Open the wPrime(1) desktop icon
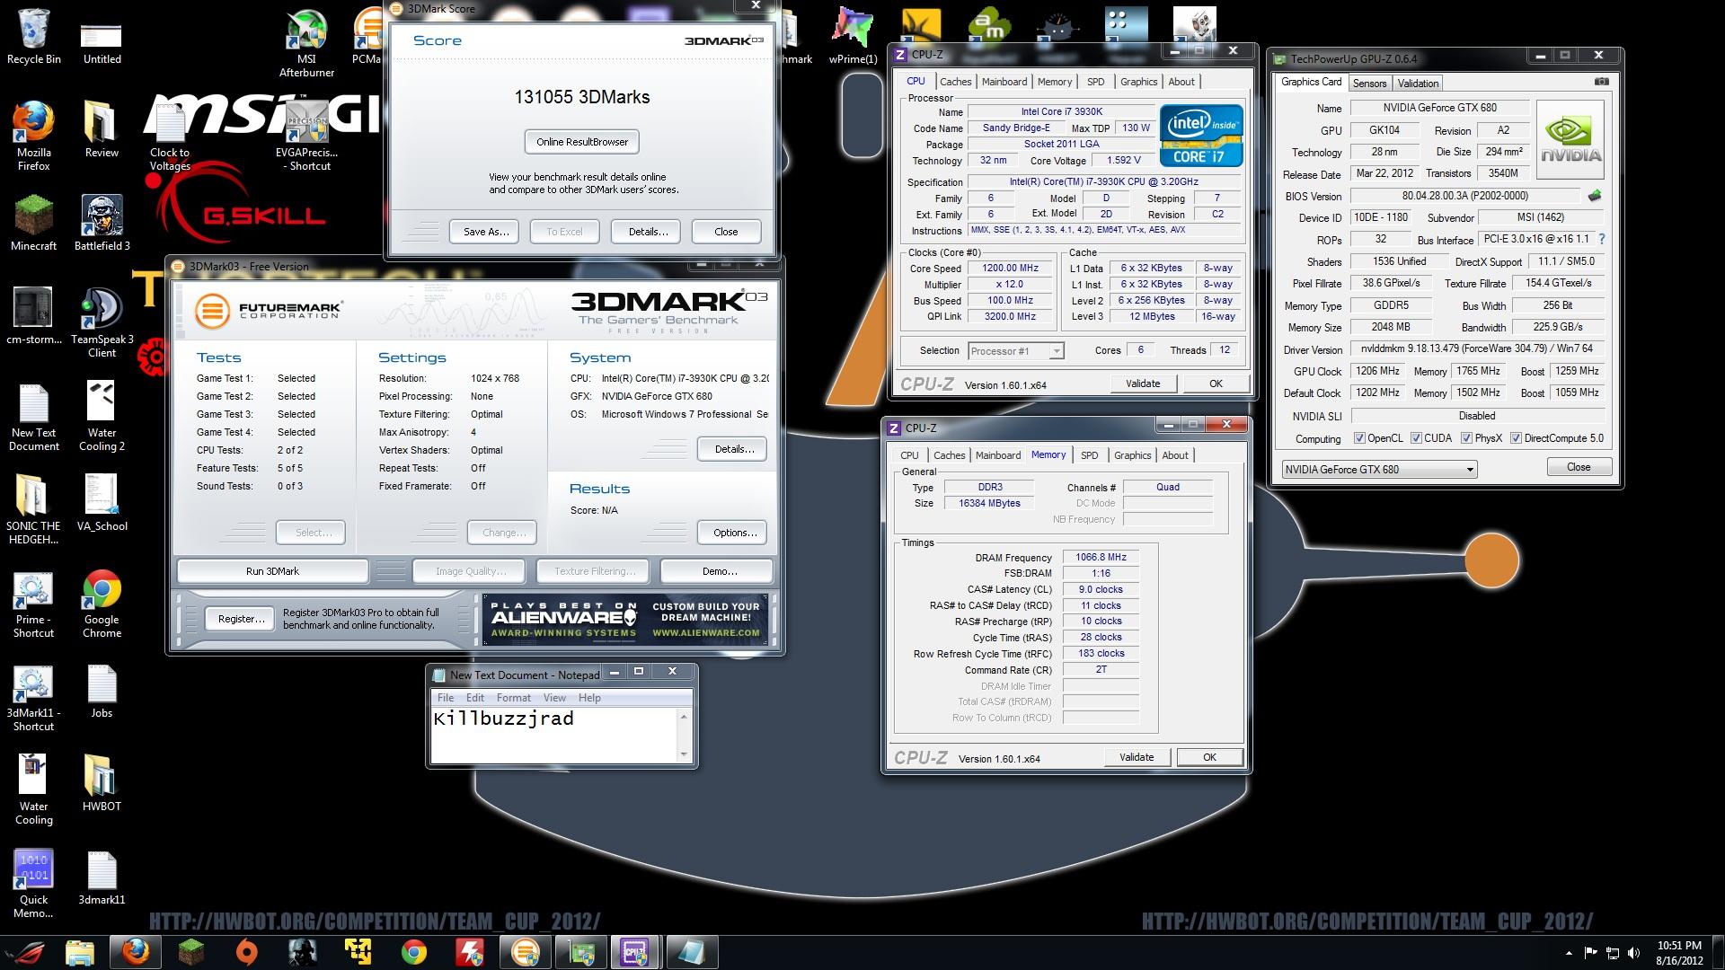 point(853,36)
